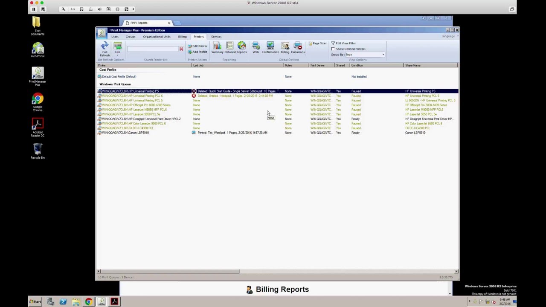Image resolution: width=546 pixels, height=307 pixels.
Task: Select the Printers ribbon tab
Action: (x=198, y=37)
